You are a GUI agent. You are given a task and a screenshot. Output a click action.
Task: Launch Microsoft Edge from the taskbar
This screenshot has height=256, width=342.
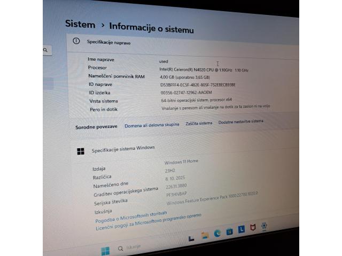(x=217, y=233)
